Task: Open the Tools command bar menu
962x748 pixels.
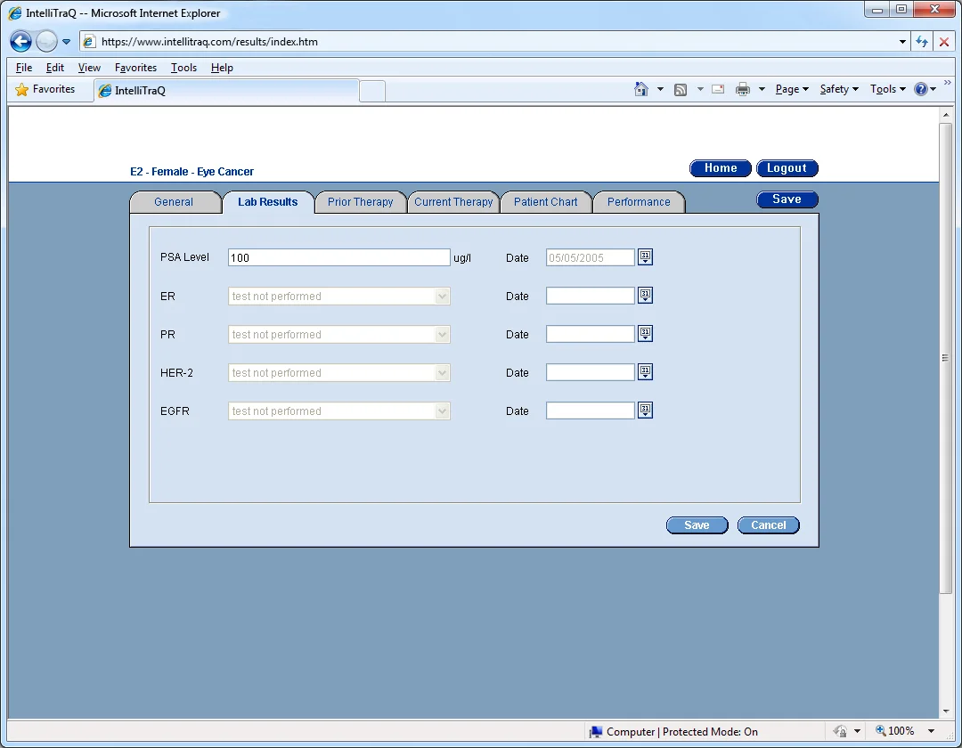Action: point(887,90)
